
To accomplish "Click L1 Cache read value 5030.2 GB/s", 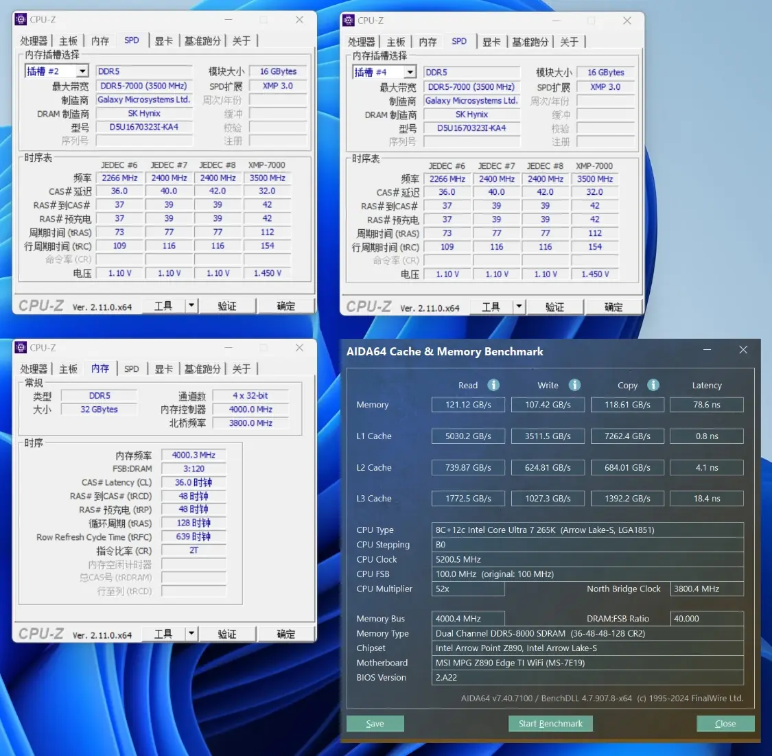I will coord(468,436).
